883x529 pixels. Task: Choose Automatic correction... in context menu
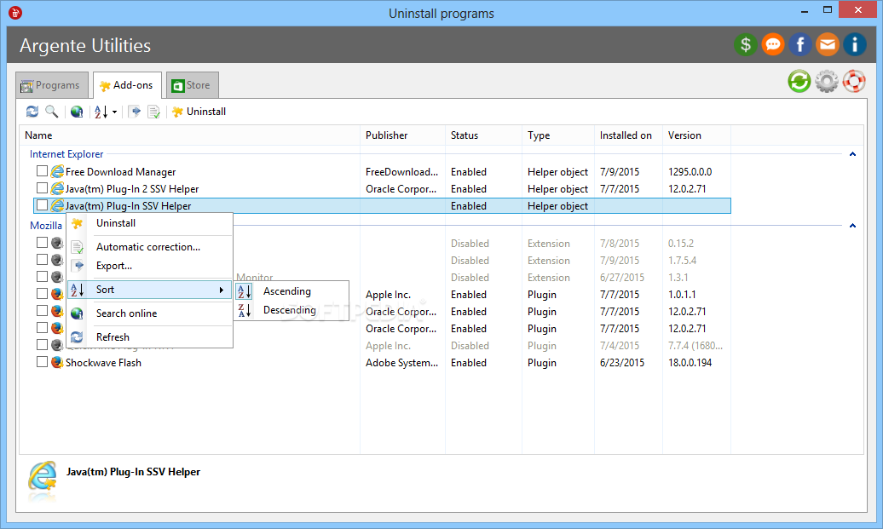[149, 246]
